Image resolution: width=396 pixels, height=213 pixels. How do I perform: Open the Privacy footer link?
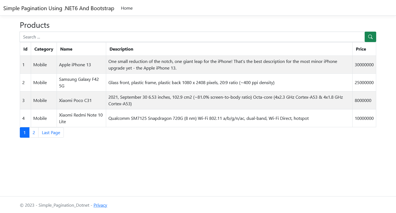(x=100, y=205)
